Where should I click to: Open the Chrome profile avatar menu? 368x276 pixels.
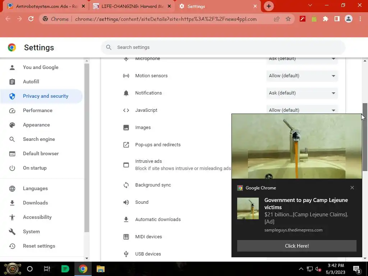tap(349, 19)
